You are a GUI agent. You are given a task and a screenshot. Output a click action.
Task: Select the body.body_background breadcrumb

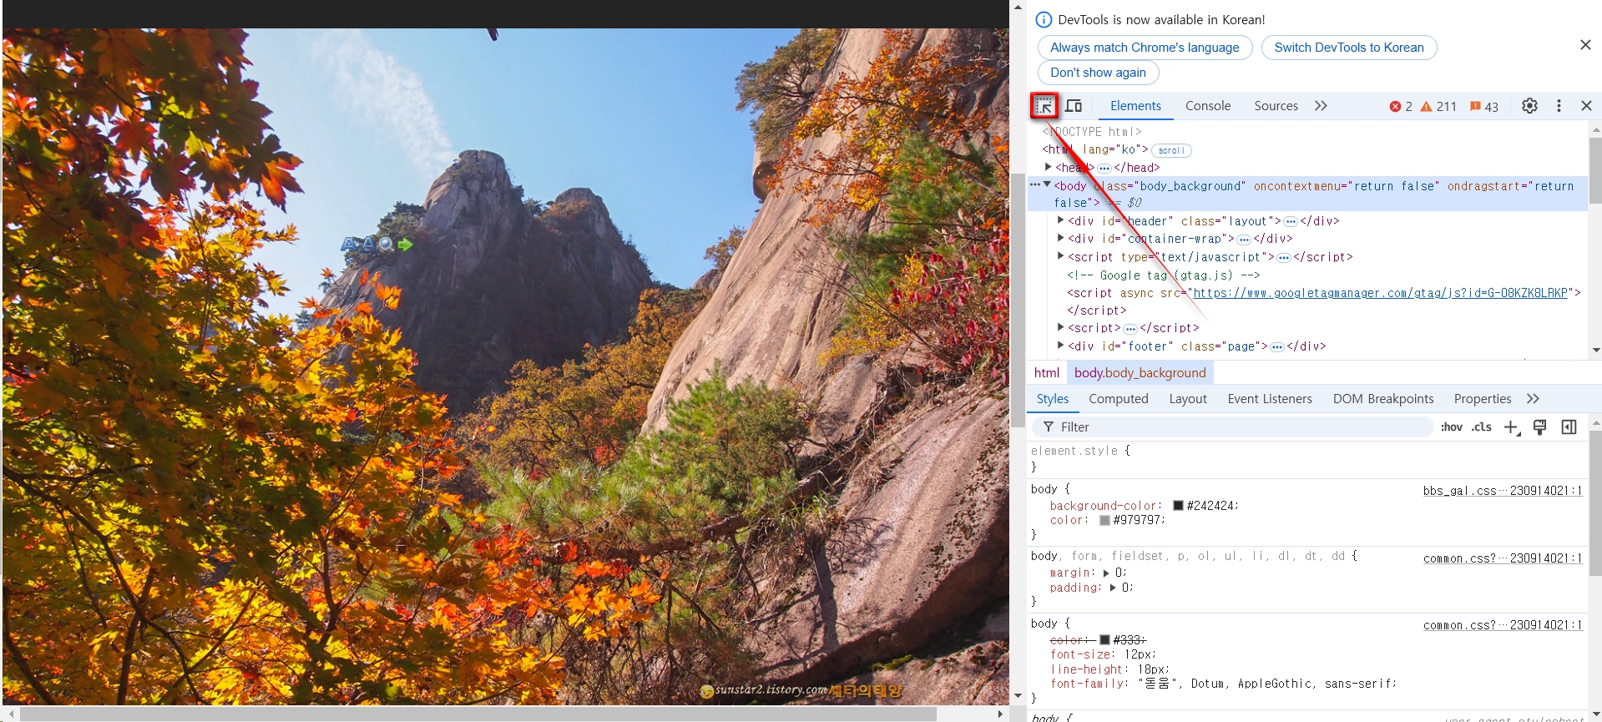tap(1140, 373)
